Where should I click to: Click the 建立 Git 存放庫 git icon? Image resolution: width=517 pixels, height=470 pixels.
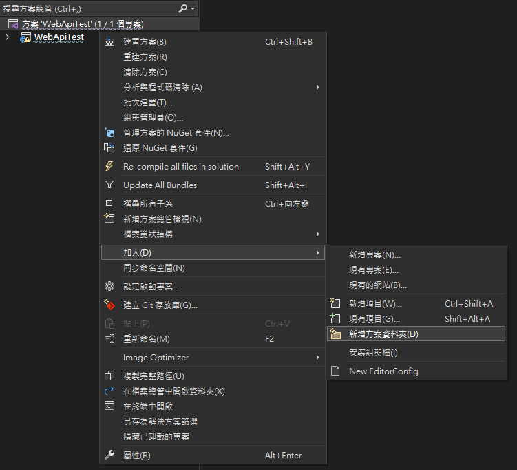109,305
